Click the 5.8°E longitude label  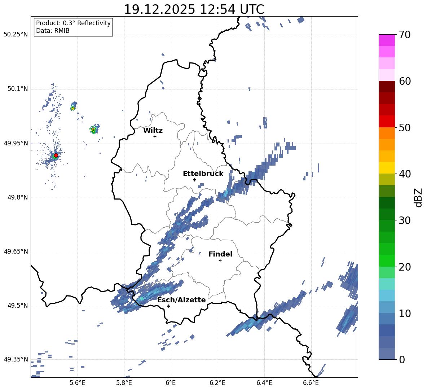(124, 383)
